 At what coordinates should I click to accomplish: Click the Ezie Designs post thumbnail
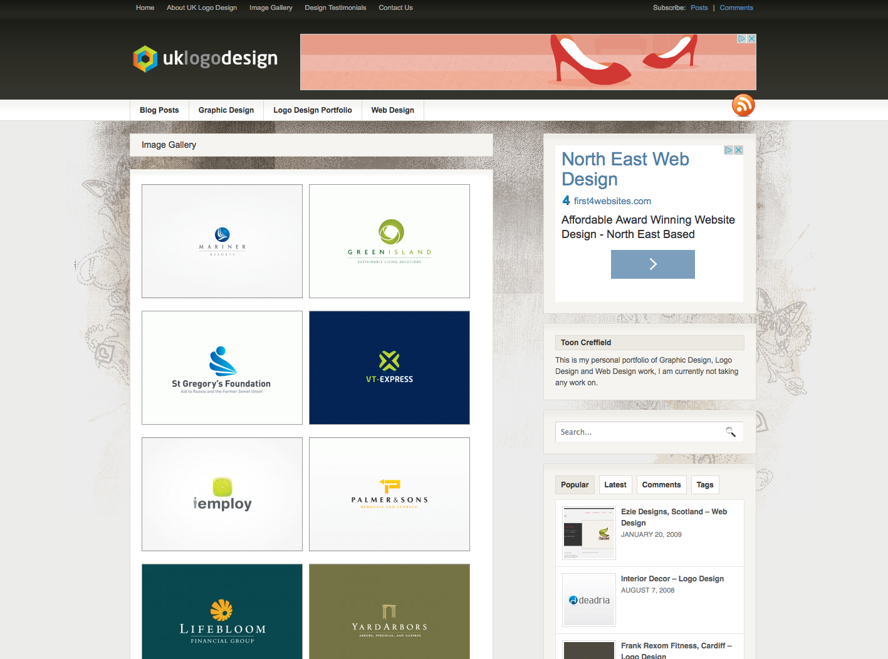tap(589, 533)
